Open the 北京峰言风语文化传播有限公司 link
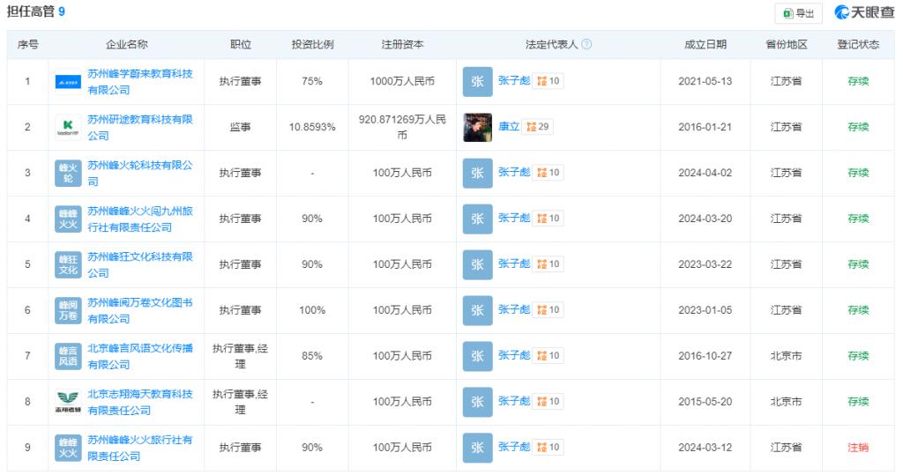This screenshot has height=475, width=903. click(x=140, y=356)
